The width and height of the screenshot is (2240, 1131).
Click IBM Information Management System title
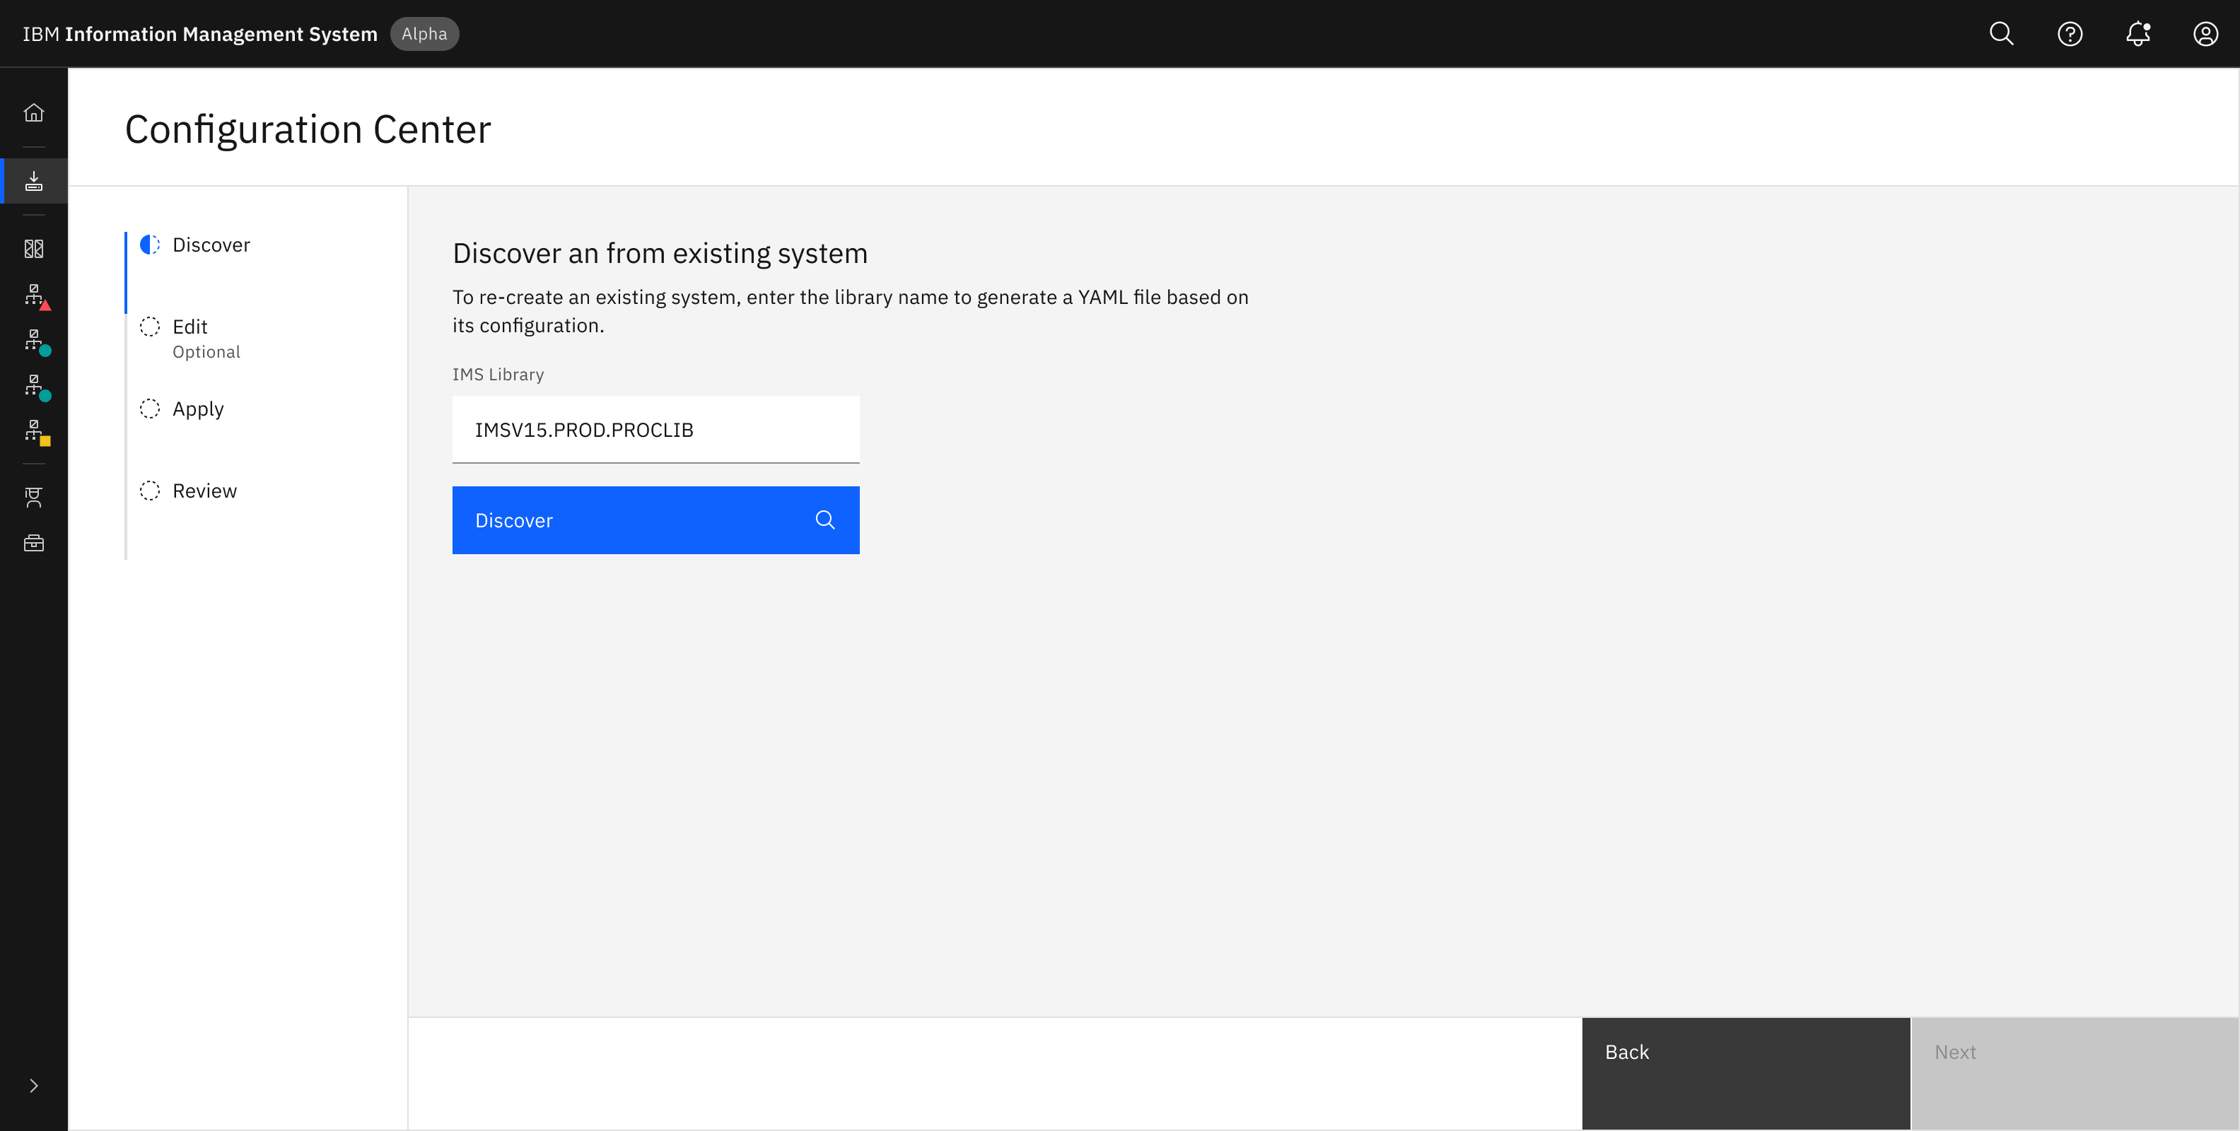tap(200, 34)
